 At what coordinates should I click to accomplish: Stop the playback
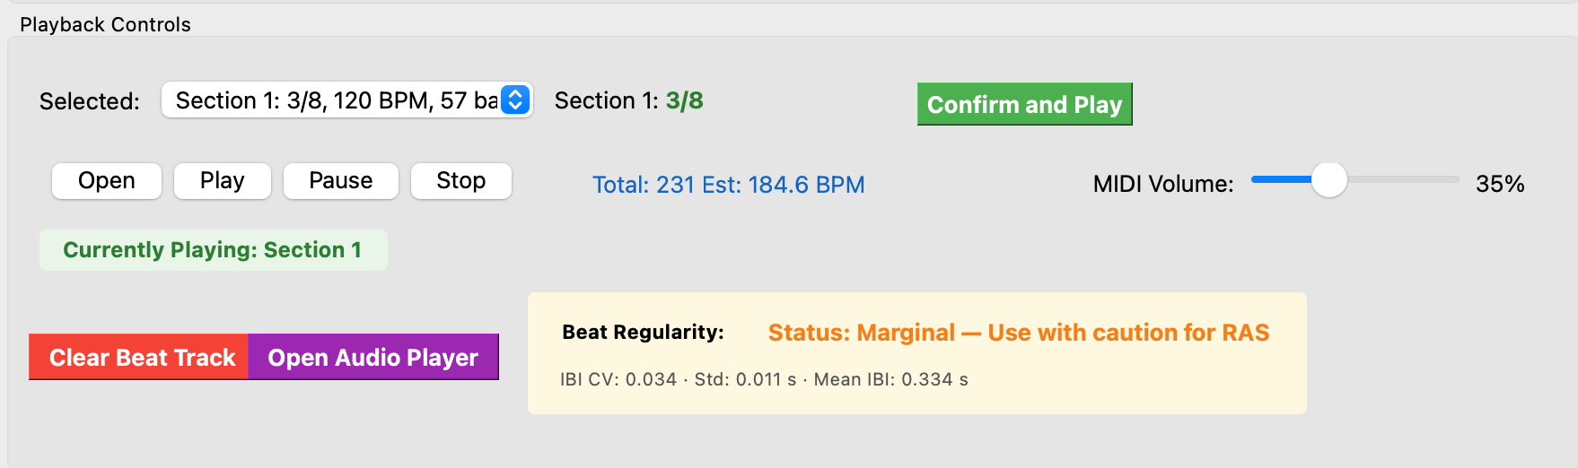(x=460, y=181)
